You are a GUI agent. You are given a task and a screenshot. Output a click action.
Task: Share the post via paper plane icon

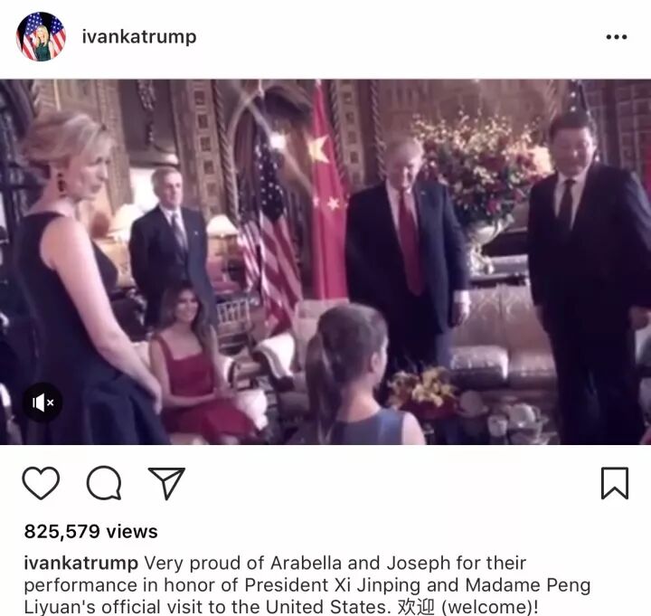166,483
